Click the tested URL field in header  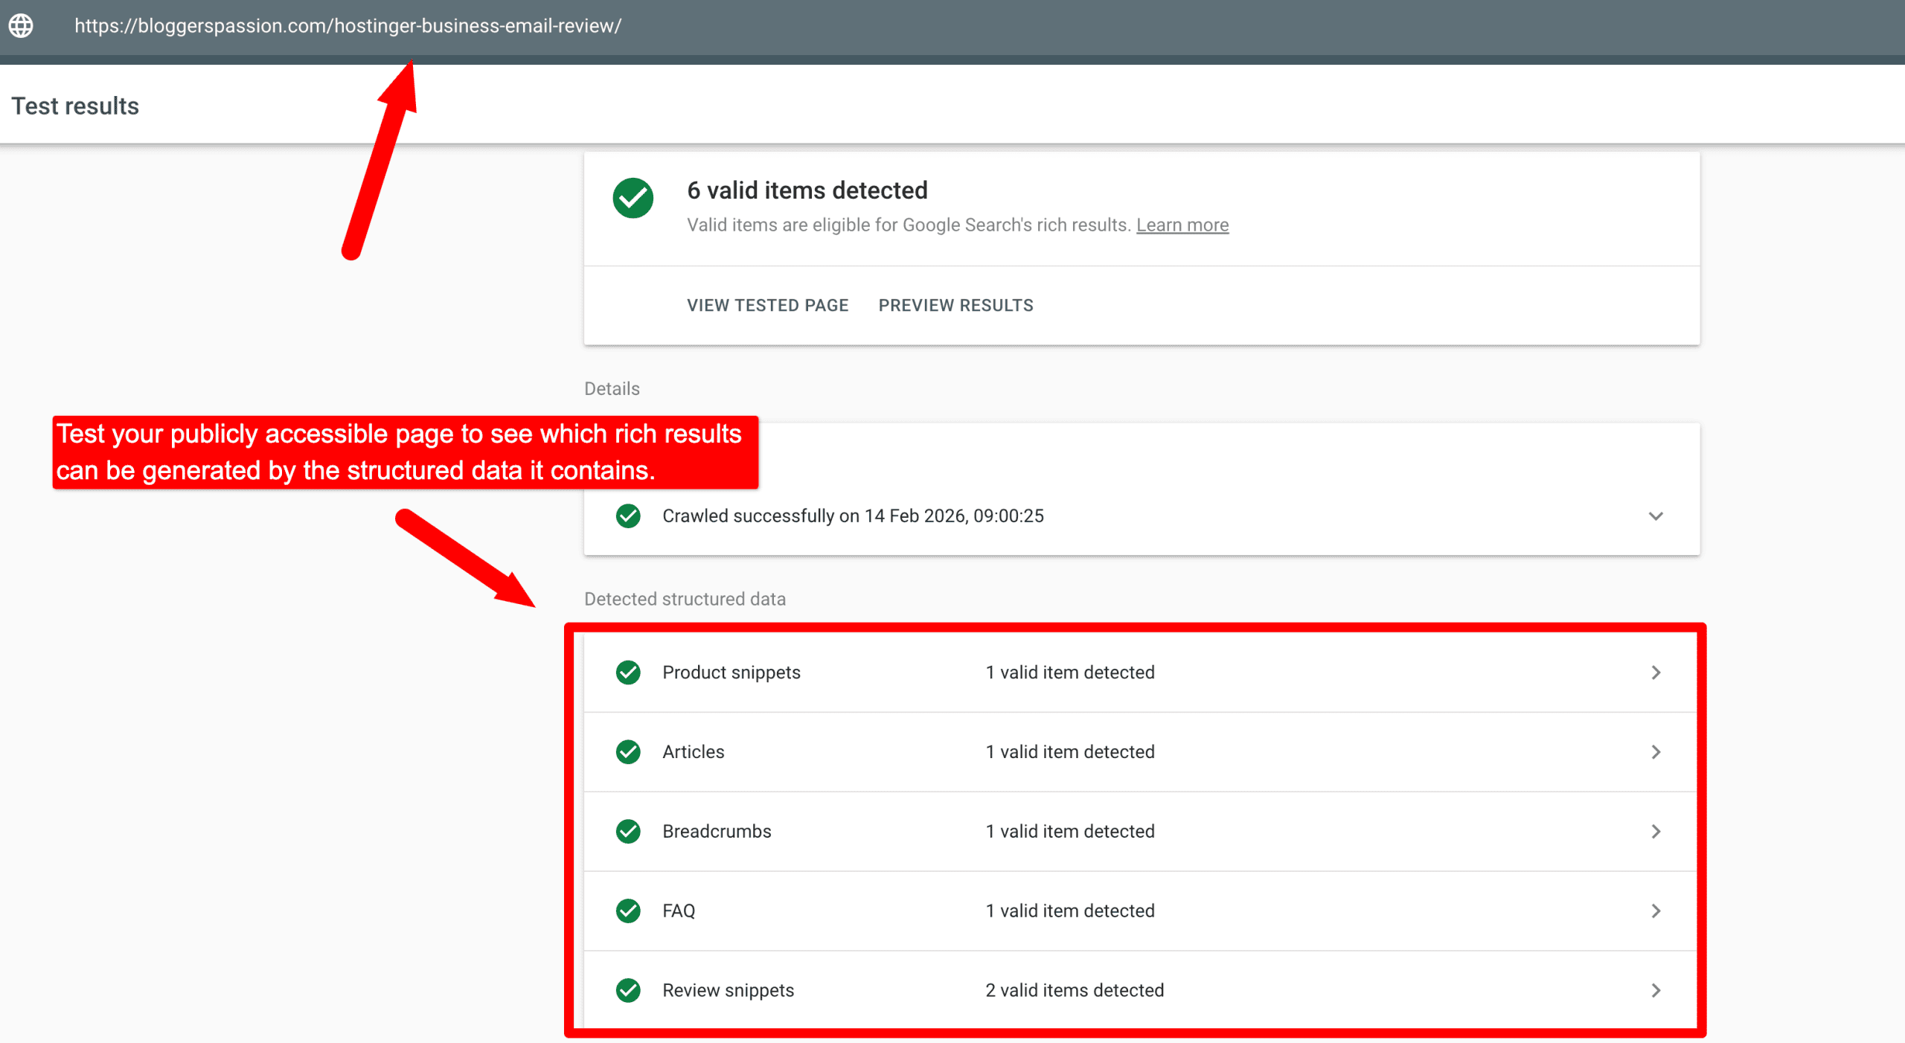pyautogui.click(x=348, y=25)
